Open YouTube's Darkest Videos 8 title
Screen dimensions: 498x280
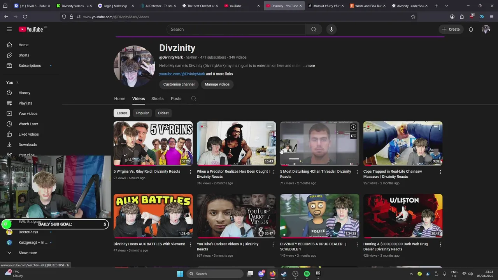pos(228,247)
